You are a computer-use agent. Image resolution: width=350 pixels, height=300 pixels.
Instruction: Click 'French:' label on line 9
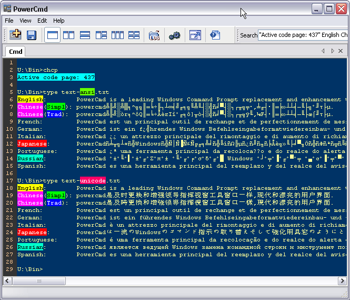click(30, 121)
